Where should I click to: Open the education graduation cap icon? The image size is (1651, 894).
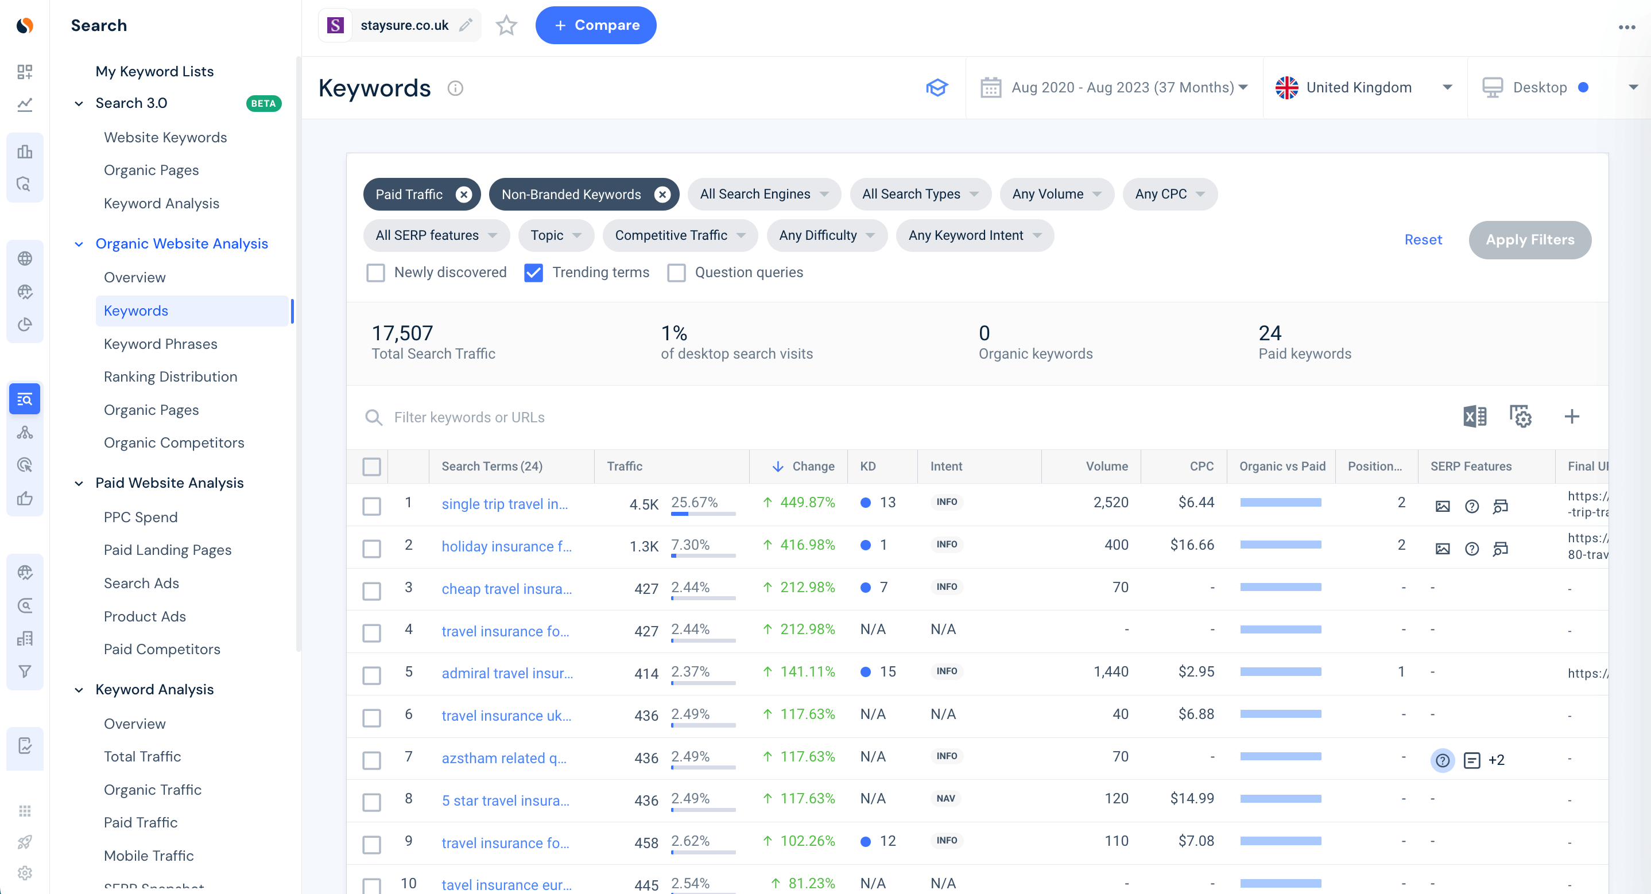point(936,88)
